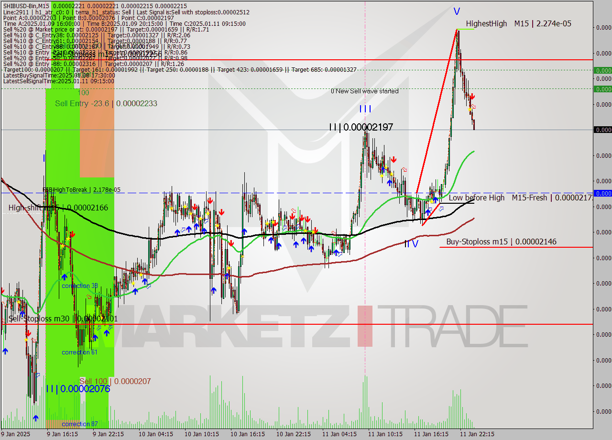The width and height of the screenshot is (612, 440).
Task: Click the '11 Jan 16:15' time axis label
Action: (x=431, y=434)
